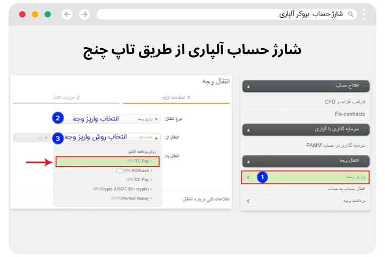Collapse the سرمایه گذاری با آلپاری section
The width and height of the screenshot is (385, 257).
click(249, 130)
